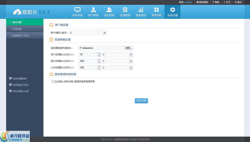Viewport: 250px width, 142px height.
Task: Open the 帮助 help link
Action: pos(216,2)
